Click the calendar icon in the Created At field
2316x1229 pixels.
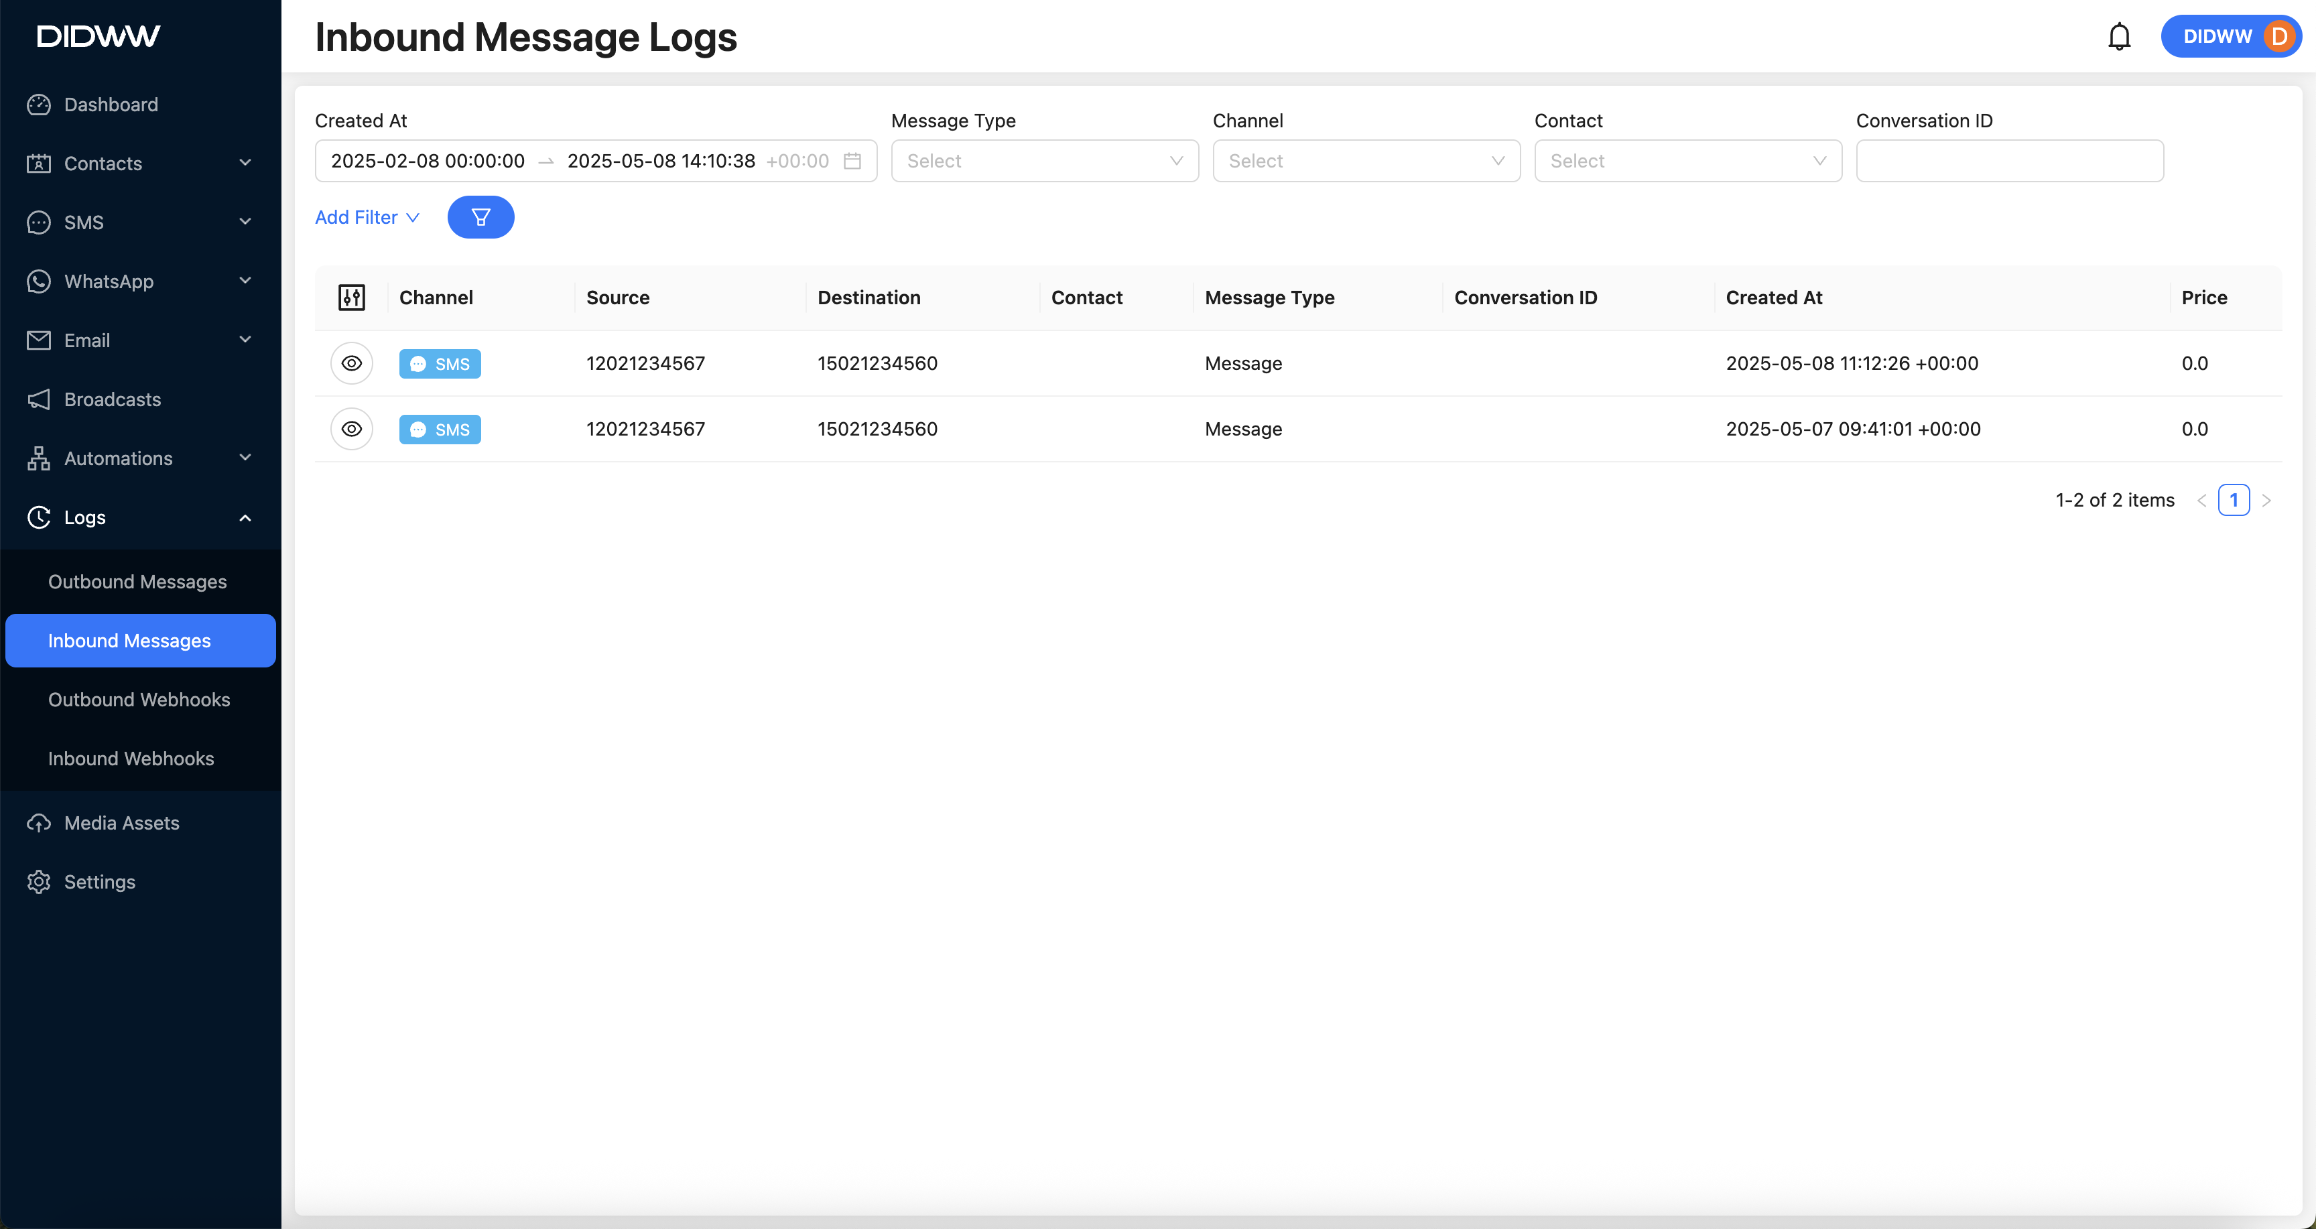point(852,161)
